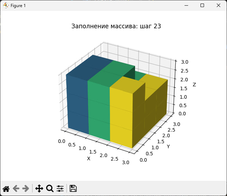
Task: Click the Y axis tick label 2.5
Action: [171, 130]
